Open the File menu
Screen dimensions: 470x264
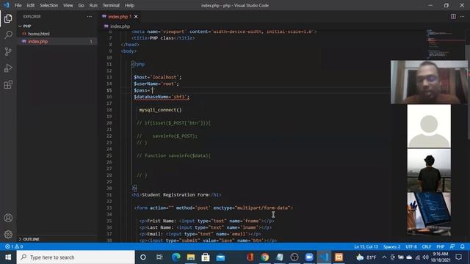pyautogui.click(x=18, y=5)
